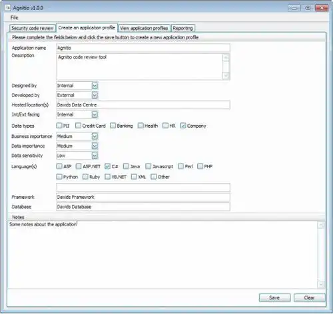The height and width of the screenshot is (314, 333).
Task: Click the Notes area scroll down arrow
Action: click(x=321, y=284)
